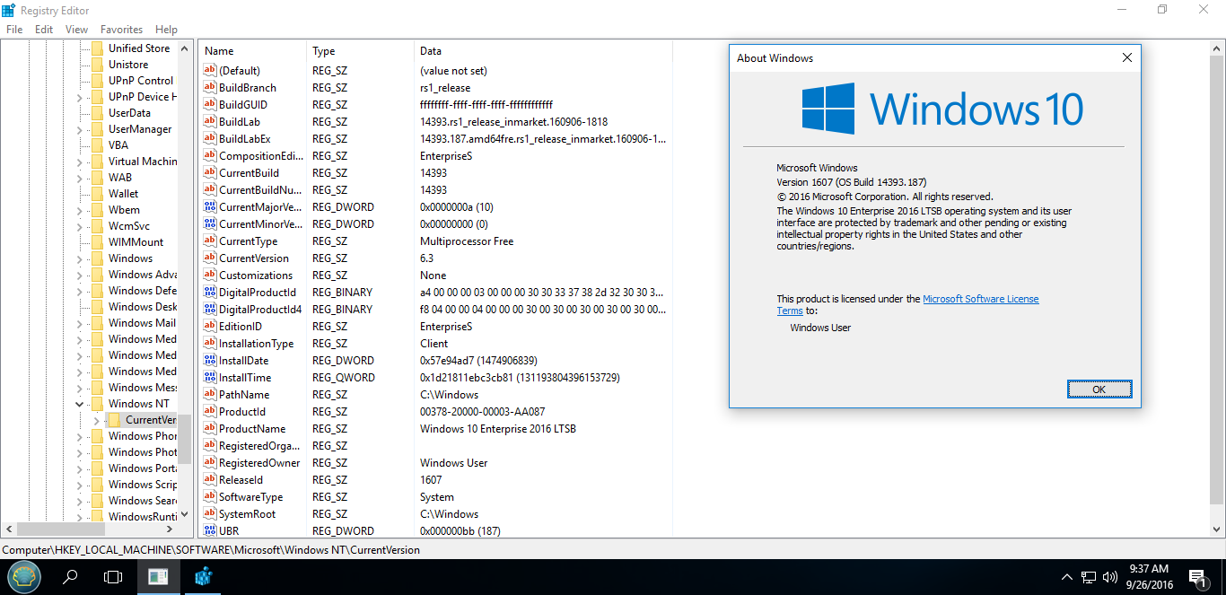Open the View menu
This screenshot has width=1226, height=595.
click(x=76, y=30)
